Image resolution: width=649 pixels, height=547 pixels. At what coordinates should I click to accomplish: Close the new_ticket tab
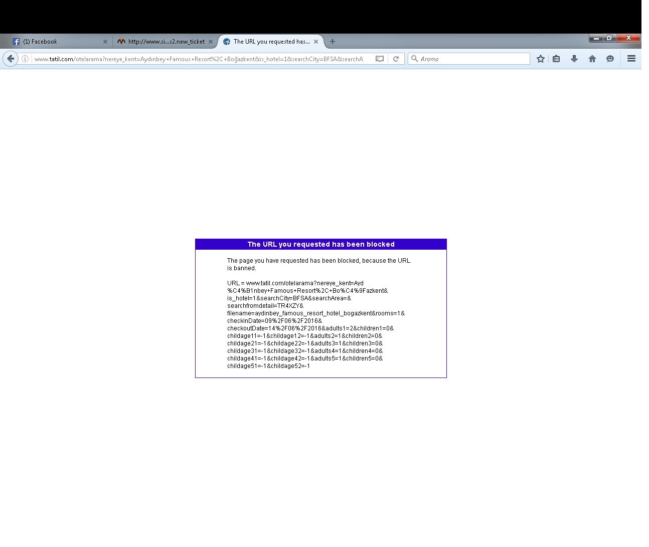(x=211, y=42)
